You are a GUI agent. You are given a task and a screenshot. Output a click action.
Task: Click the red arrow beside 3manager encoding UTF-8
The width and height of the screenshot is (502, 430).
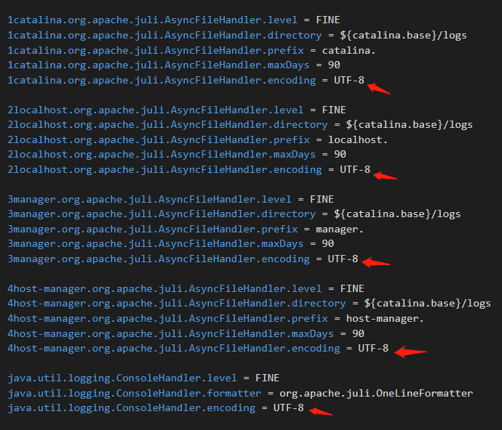pyautogui.click(x=376, y=262)
